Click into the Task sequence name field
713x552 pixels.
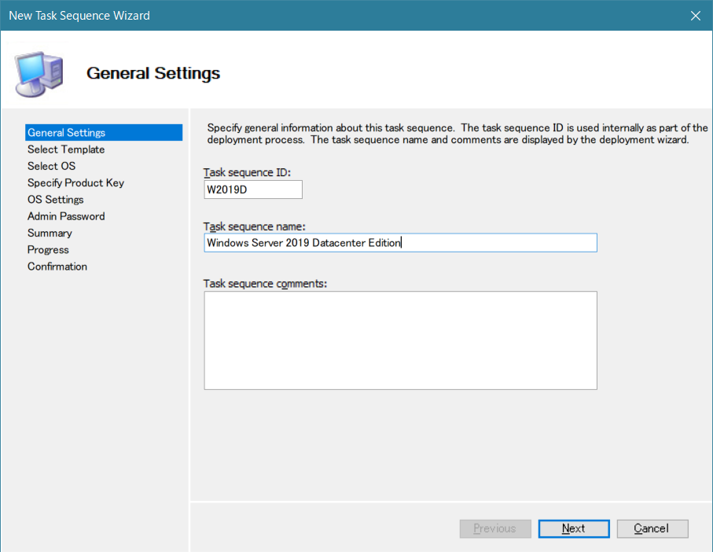[x=400, y=243]
